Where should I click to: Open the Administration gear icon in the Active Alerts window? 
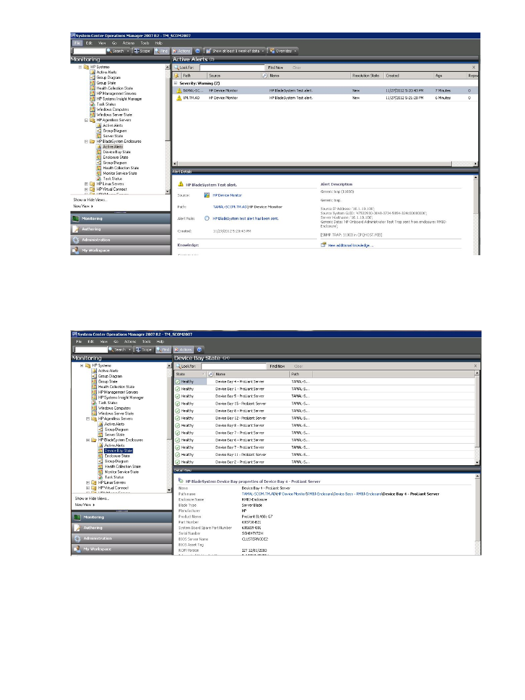point(76,240)
